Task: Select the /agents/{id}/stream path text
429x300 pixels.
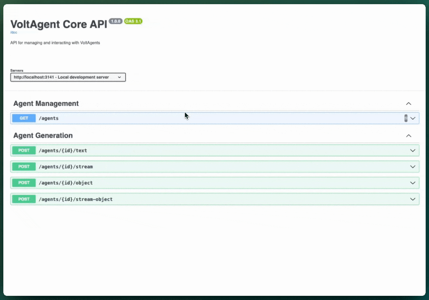Action: (x=66, y=167)
